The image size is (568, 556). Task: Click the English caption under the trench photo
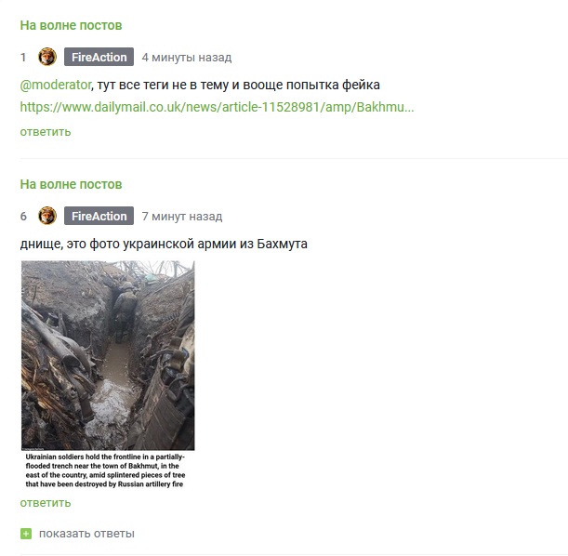pos(105,470)
